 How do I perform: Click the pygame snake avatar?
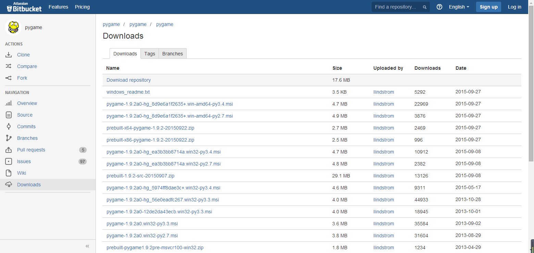pos(13,27)
